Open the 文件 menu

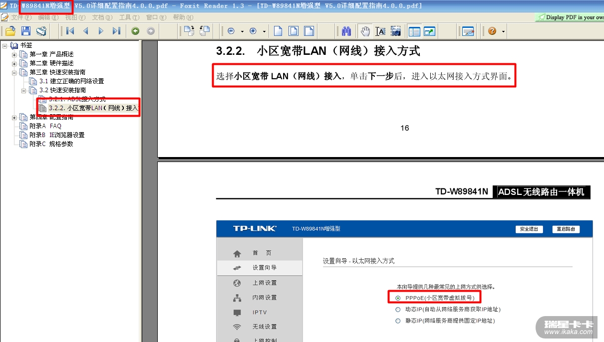tap(20, 17)
